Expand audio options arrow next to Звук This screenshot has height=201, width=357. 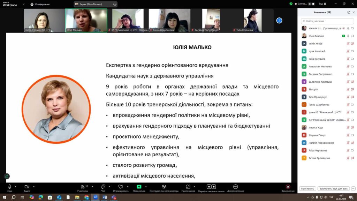[x=16, y=186]
